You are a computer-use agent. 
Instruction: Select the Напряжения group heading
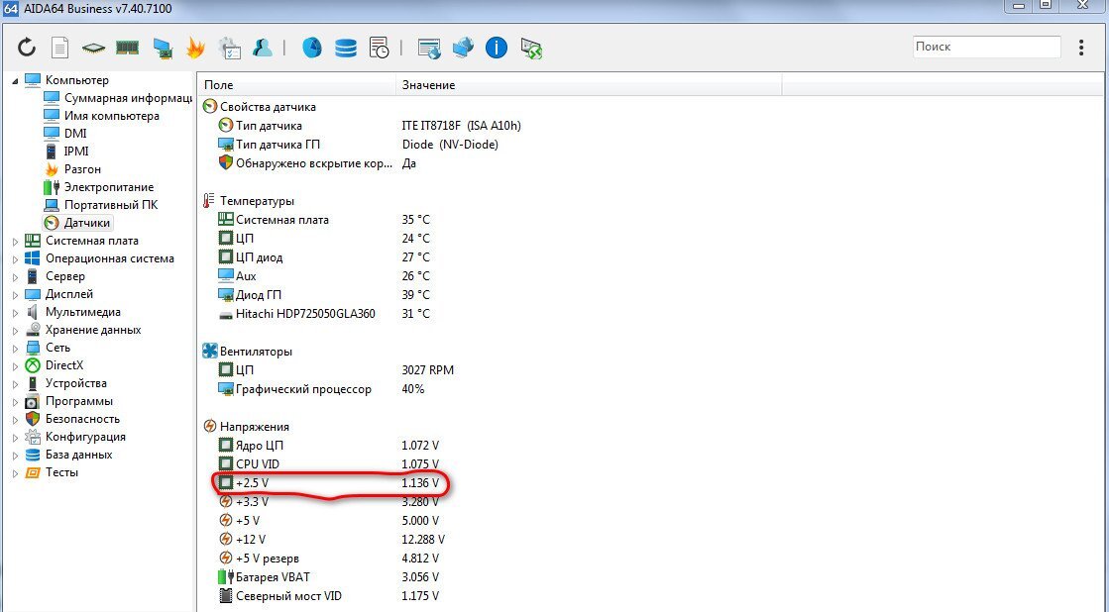tap(246, 426)
